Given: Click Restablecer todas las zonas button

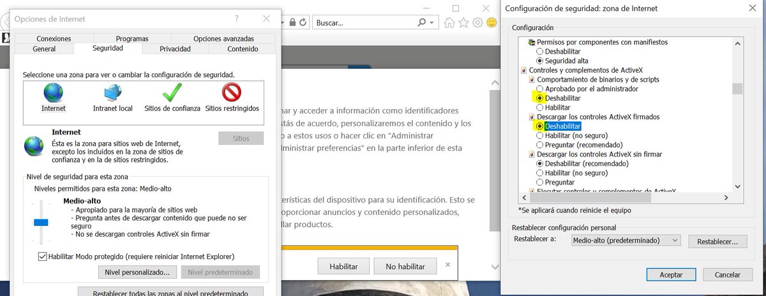Looking at the screenshot, I should 171,292.
